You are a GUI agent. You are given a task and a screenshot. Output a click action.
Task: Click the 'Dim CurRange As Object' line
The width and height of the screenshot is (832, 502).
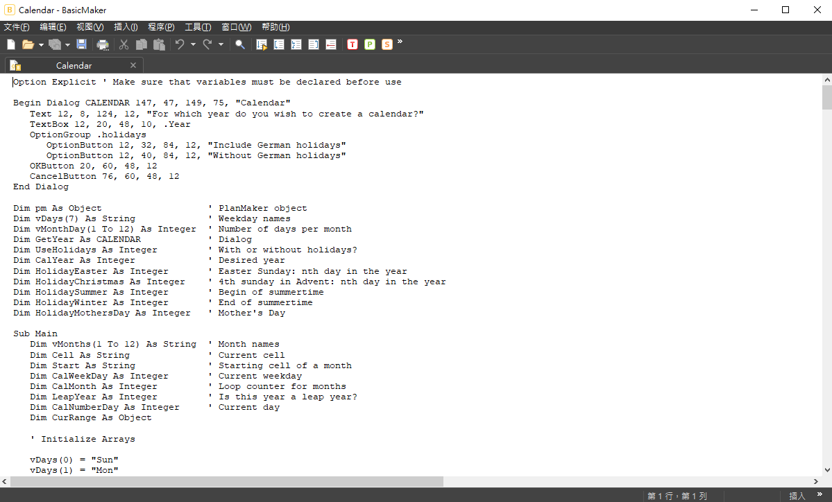pyautogui.click(x=91, y=417)
